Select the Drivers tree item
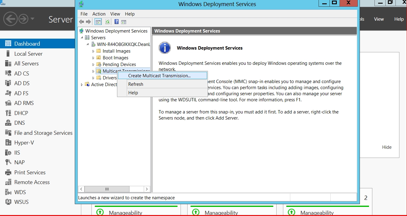The width and height of the screenshot is (407, 216). click(109, 78)
